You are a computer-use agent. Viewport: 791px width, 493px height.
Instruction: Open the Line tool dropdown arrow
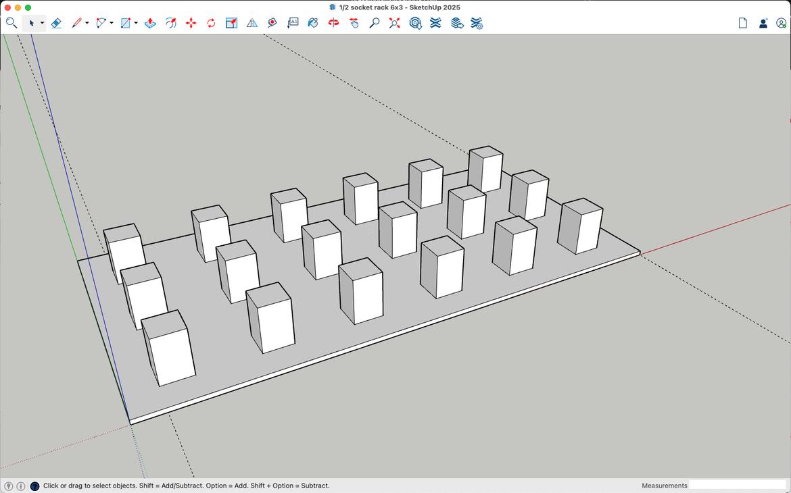(x=87, y=23)
